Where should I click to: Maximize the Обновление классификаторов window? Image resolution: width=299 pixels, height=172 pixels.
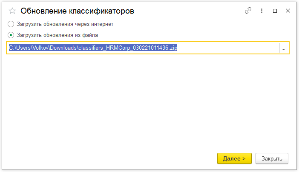tap(275, 11)
